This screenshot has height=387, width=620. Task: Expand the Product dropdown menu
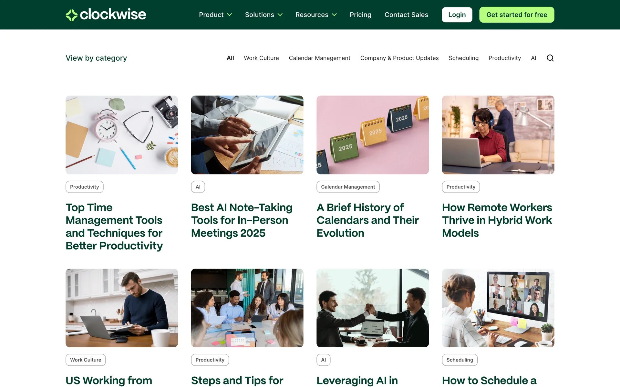pos(215,15)
